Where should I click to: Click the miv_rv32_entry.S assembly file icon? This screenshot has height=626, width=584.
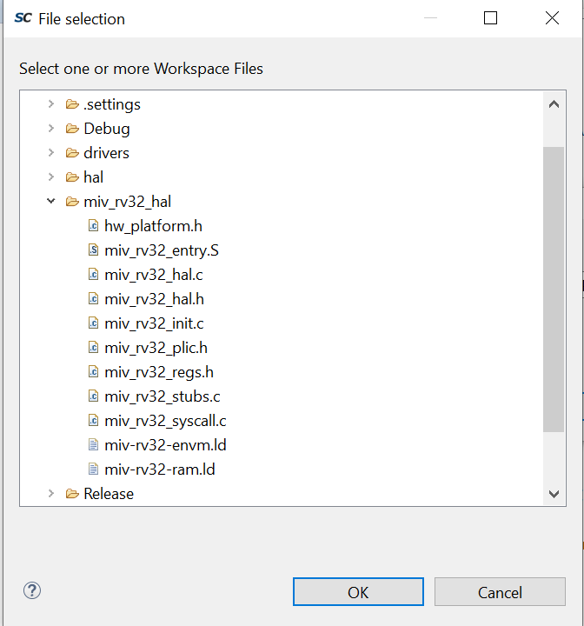(x=94, y=250)
